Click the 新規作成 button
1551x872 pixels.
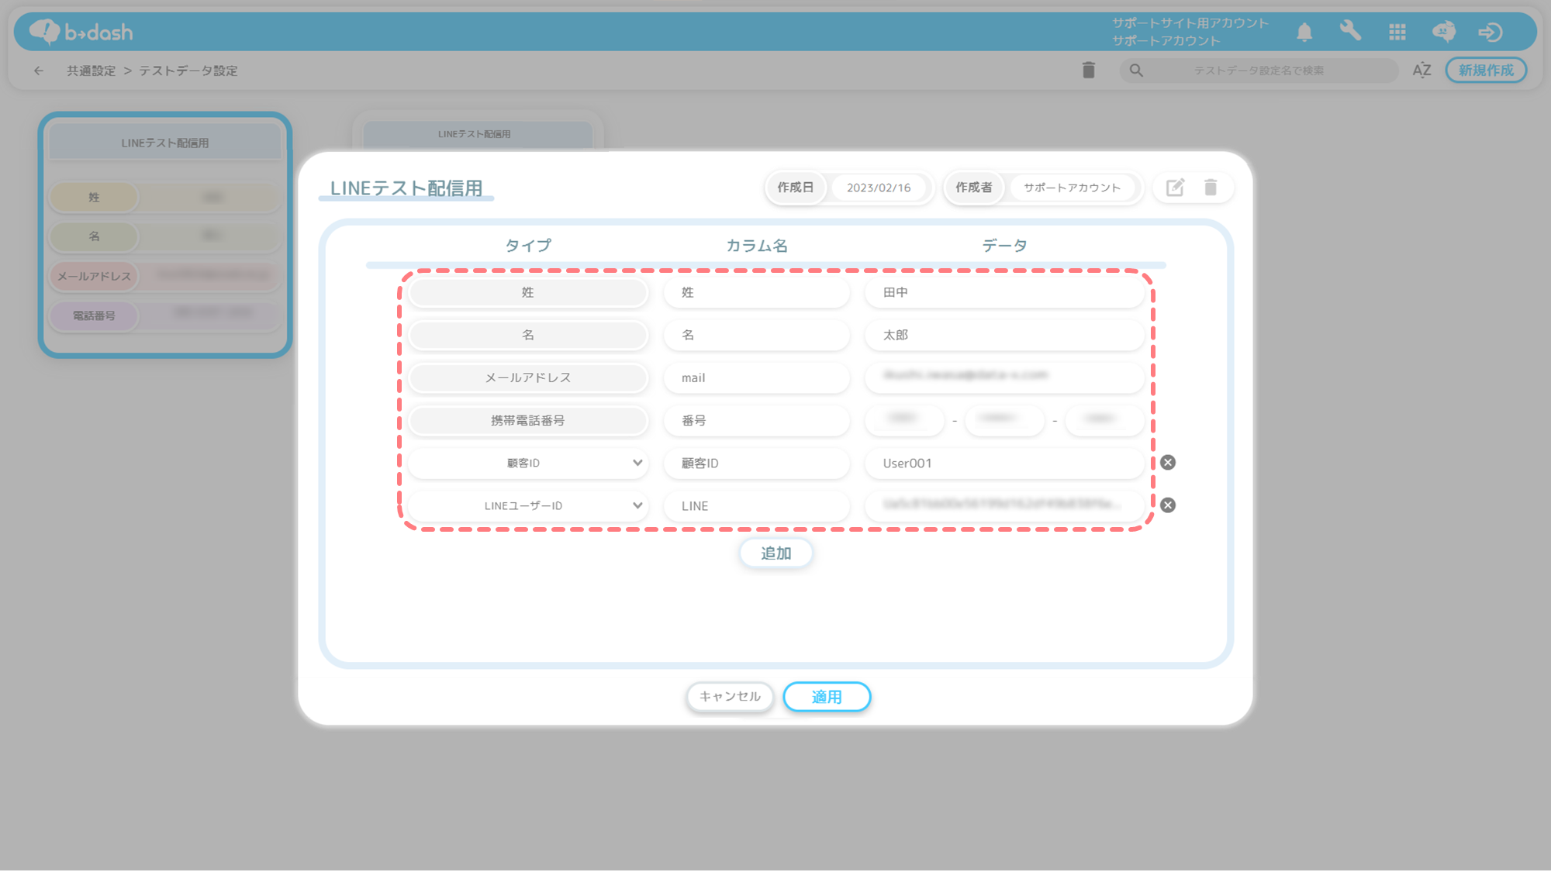point(1486,71)
